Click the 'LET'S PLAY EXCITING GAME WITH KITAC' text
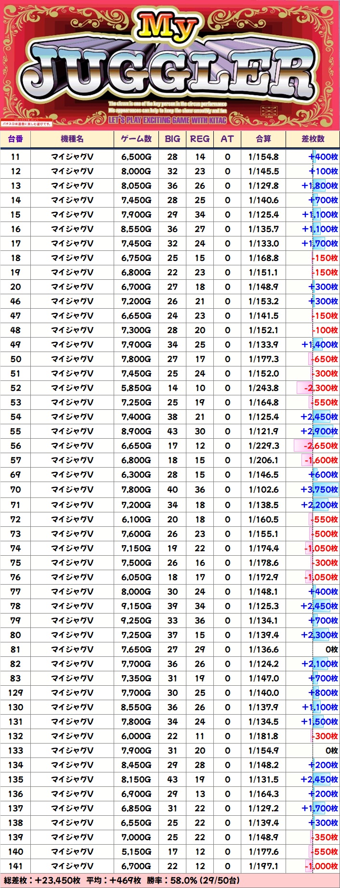This screenshot has height=888, width=340. (x=167, y=120)
